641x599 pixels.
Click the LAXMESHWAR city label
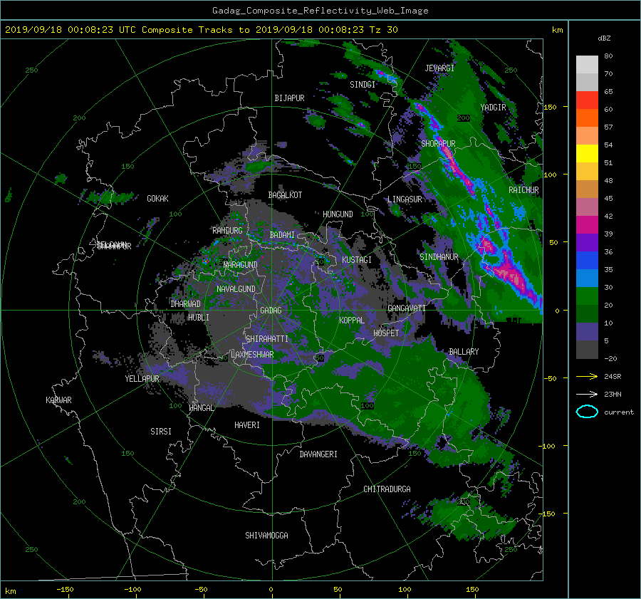pyautogui.click(x=252, y=355)
